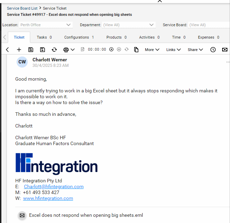The width and height of the screenshot is (230, 223).
Task: Navigate to Service Board List breadcrumb
Action: 22,8
